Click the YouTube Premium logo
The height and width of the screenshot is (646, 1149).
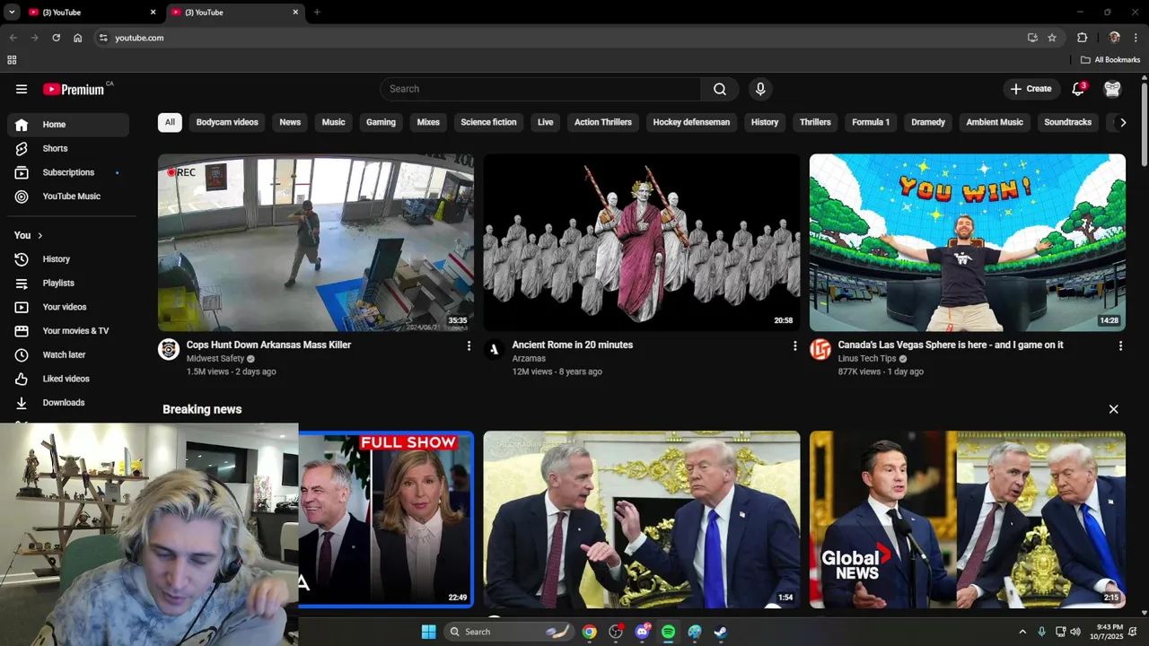pyautogui.click(x=75, y=89)
